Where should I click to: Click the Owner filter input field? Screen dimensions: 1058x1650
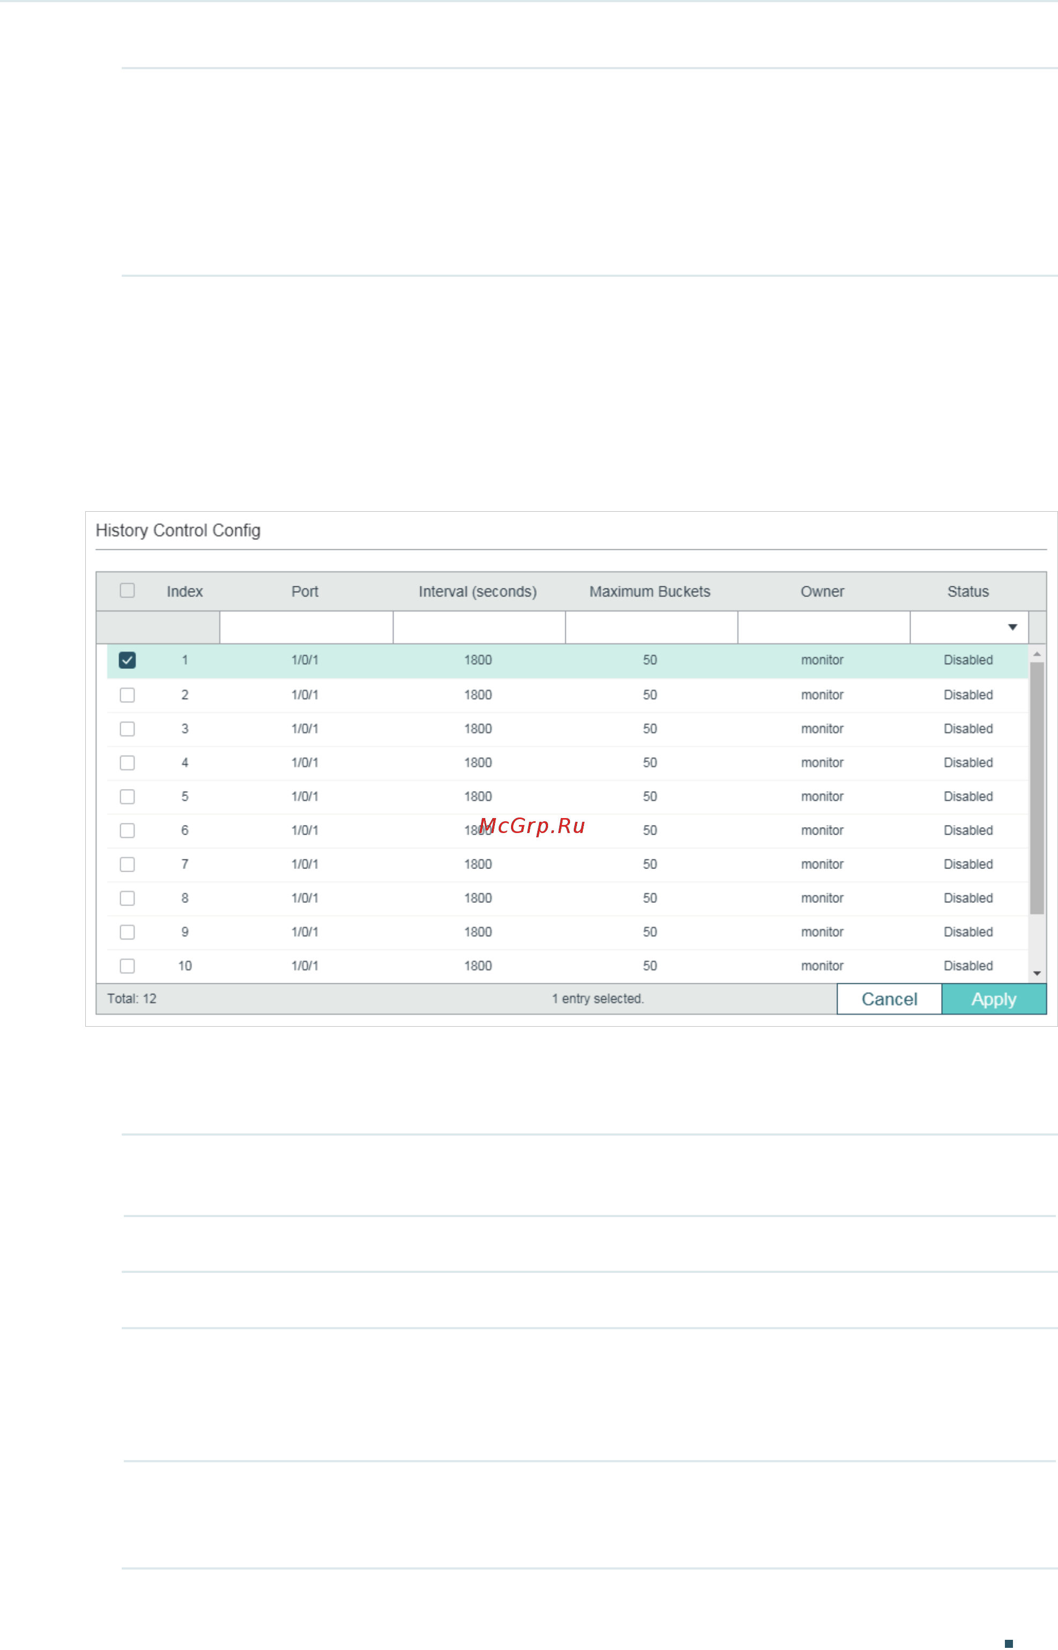click(824, 628)
